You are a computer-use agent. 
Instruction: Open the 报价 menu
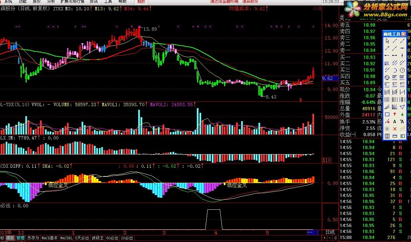tap(37, 2)
